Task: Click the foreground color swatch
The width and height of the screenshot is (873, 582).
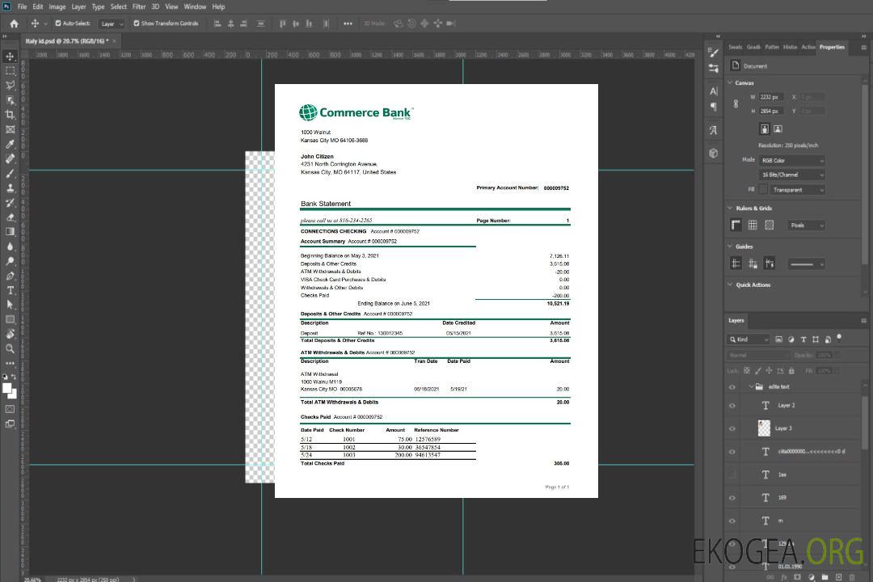Action: (x=7, y=389)
